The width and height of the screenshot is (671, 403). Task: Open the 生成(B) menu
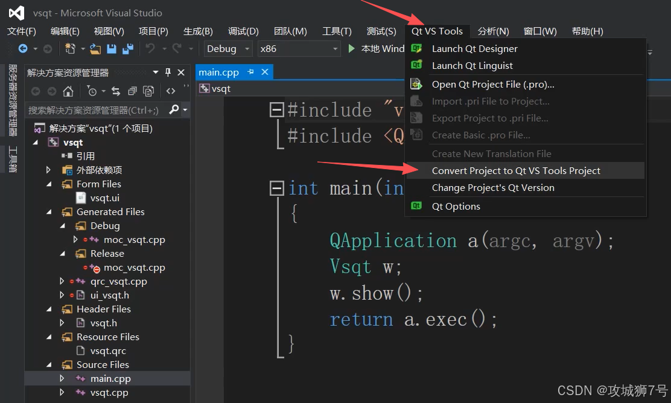(198, 31)
